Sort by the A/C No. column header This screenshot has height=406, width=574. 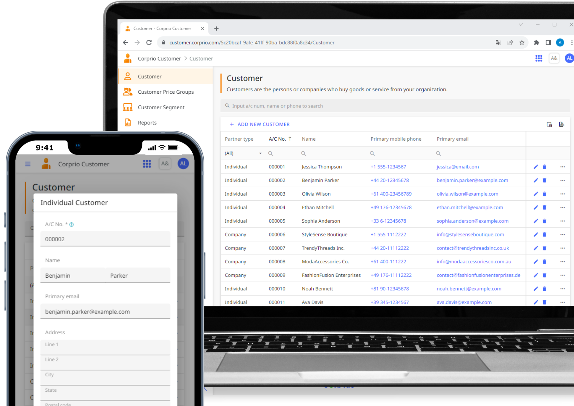pos(280,139)
